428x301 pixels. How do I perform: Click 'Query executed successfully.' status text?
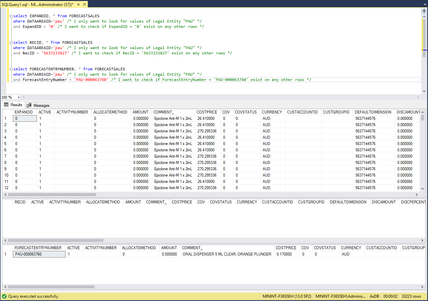(x=34, y=296)
